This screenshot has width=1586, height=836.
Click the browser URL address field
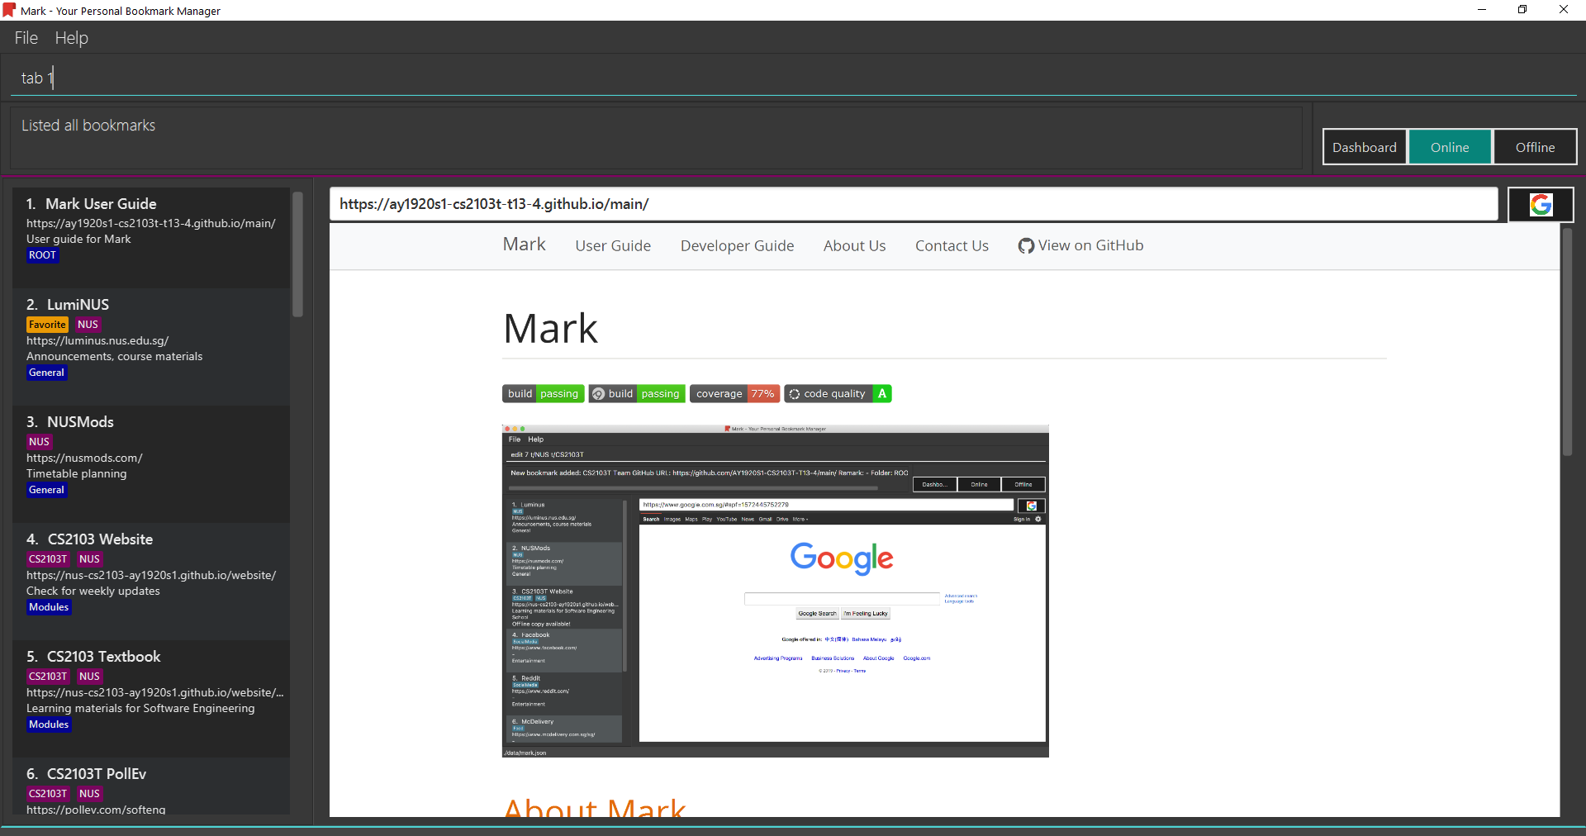point(914,204)
